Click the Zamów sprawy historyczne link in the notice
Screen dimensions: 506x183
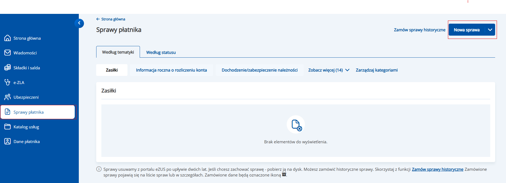click(x=438, y=169)
